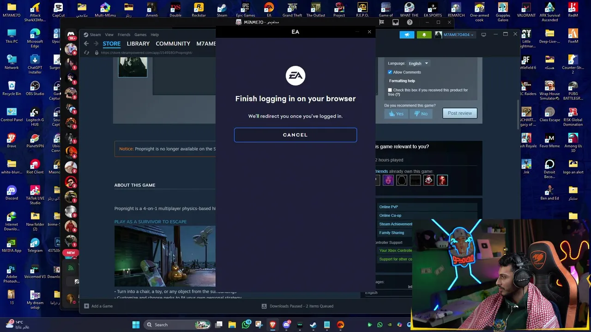Open the Windows Start menu
The image size is (591, 332).
pyautogui.click(x=136, y=325)
